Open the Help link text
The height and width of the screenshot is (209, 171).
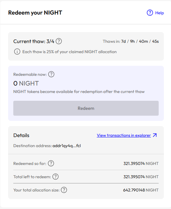(160, 13)
